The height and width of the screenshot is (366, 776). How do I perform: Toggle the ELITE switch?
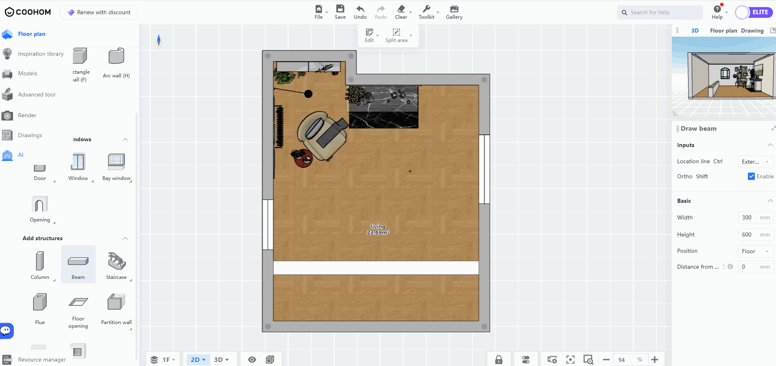(754, 12)
